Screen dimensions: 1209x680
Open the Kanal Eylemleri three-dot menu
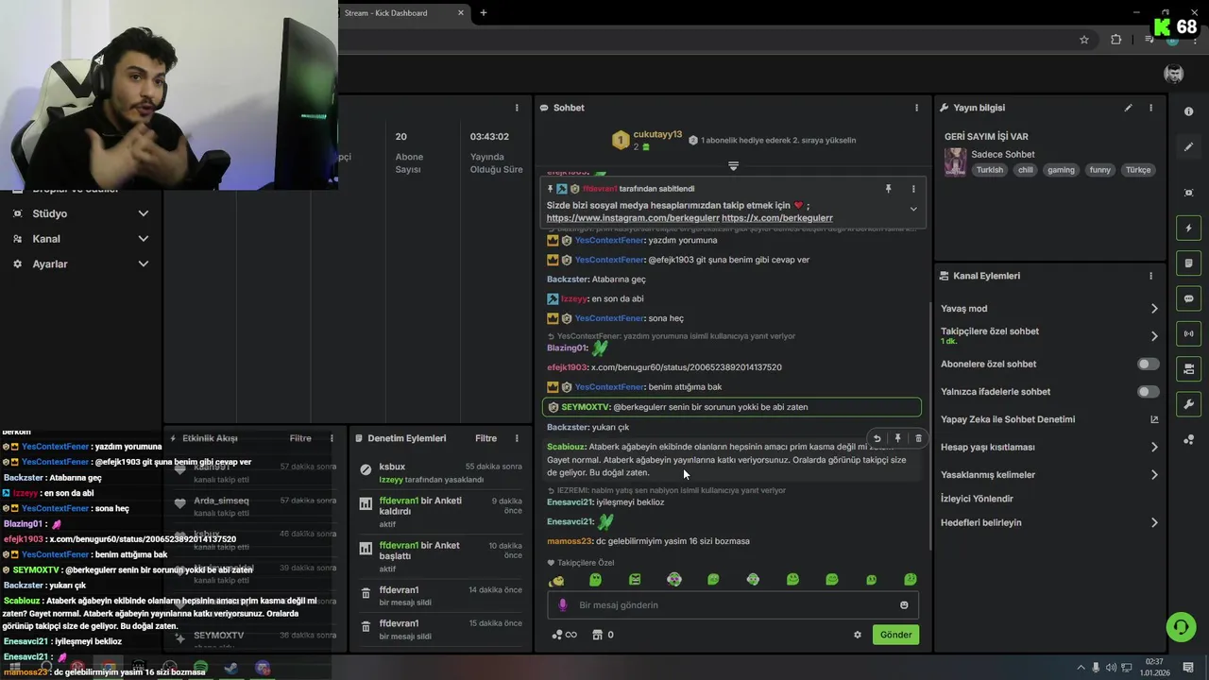[1150, 276]
